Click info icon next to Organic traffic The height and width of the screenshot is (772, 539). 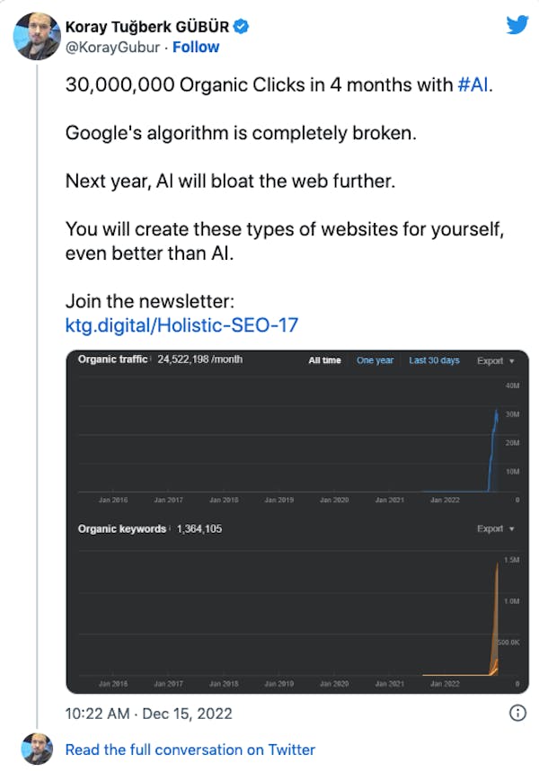point(151,359)
